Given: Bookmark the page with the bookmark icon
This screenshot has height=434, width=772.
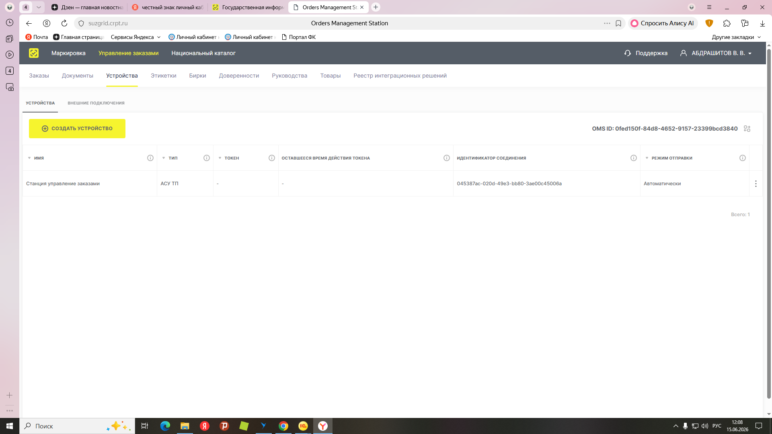Looking at the screenshot, I should 618,23.
